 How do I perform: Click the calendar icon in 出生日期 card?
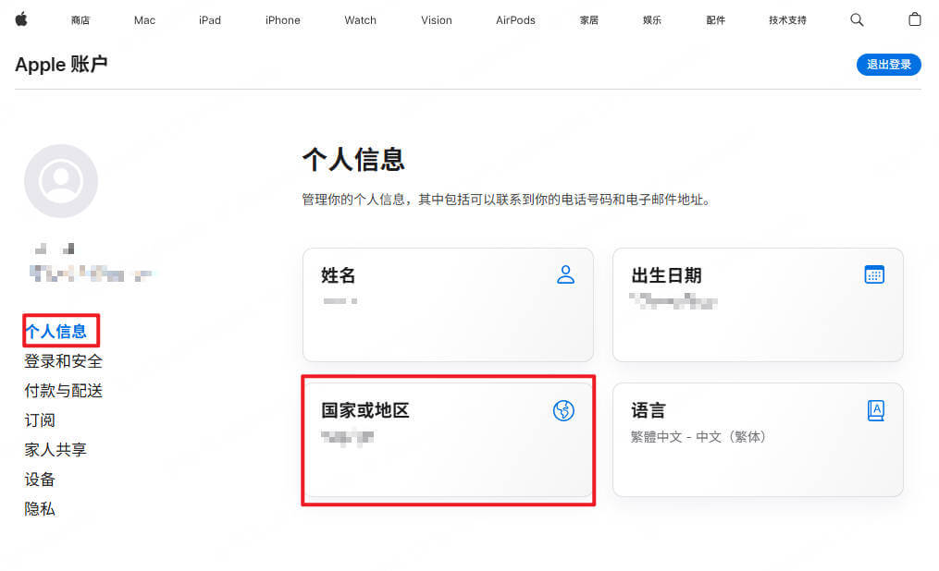coord(874,274)
